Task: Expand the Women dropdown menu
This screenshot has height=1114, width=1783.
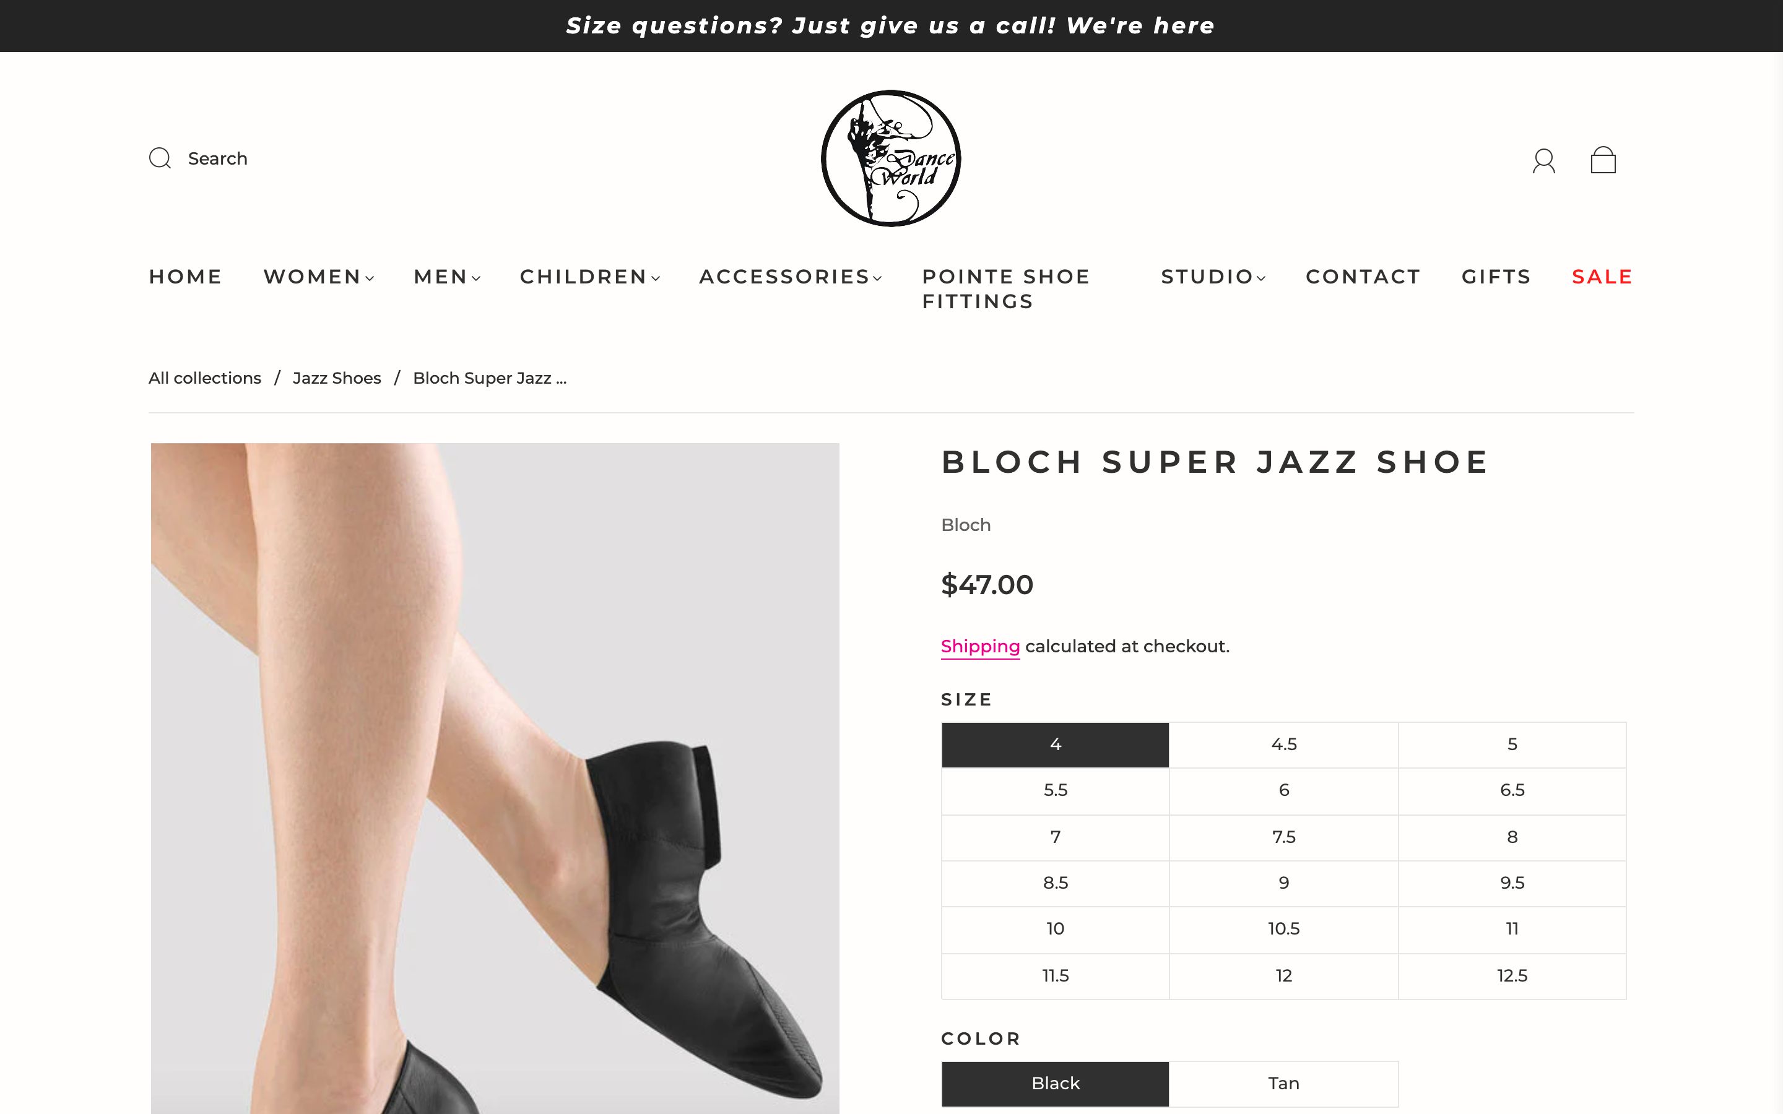Action: (318, 277)
